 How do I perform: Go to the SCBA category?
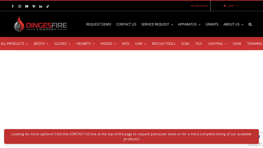pyautogui.click(x=185, y=44)
